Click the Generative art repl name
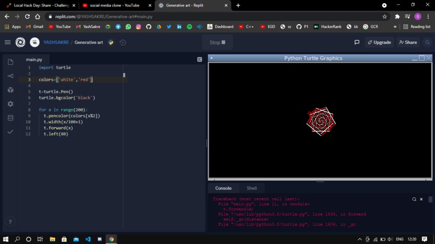This screenshot has height=244, width=435. [x=89, y=43]
